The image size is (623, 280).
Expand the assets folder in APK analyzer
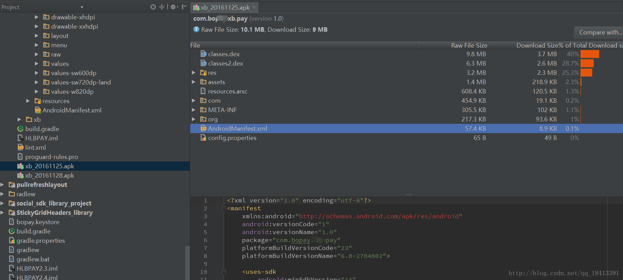tap(194, 82)
